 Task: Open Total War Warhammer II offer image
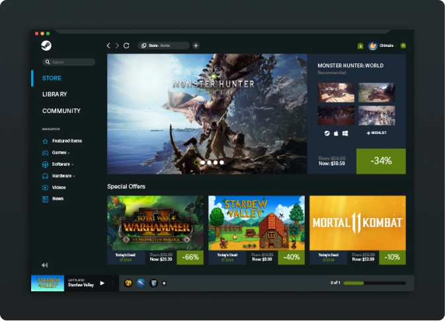(x=155, y=223)
